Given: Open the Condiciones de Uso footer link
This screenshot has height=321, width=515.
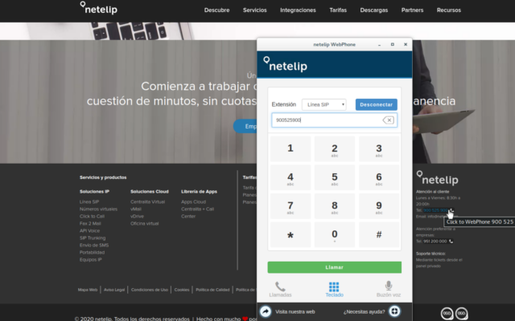Looking at the screenshot, I should [150, 290].
